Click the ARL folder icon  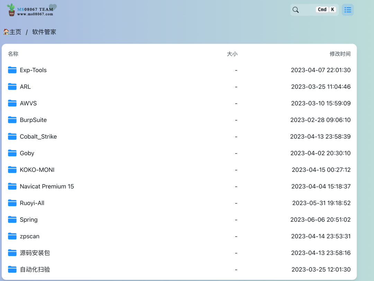tap(12, 87)
